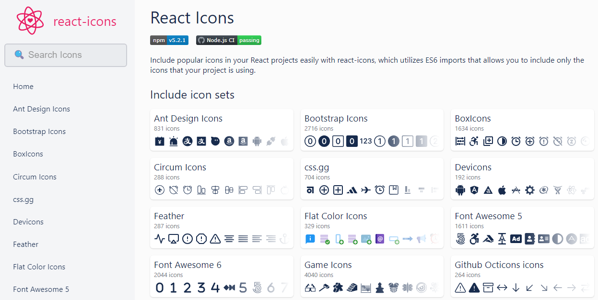Open the Feather card title

tap(169, 216)
